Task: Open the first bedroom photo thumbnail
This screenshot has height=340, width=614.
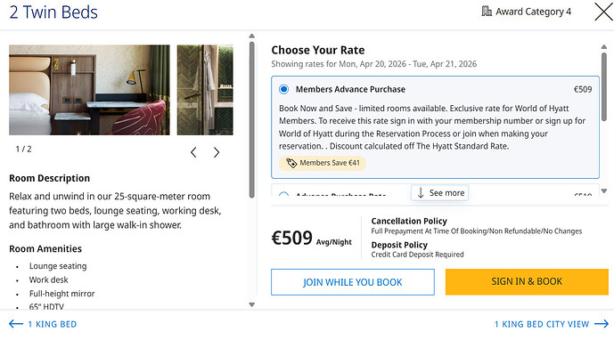Action: (89, 90)
